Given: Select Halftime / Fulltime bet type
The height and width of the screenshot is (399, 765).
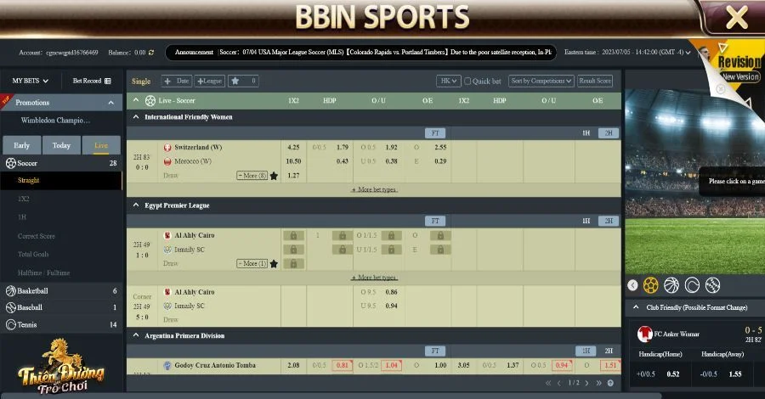Looking at the screenshot, I should [x=44, y=273].
